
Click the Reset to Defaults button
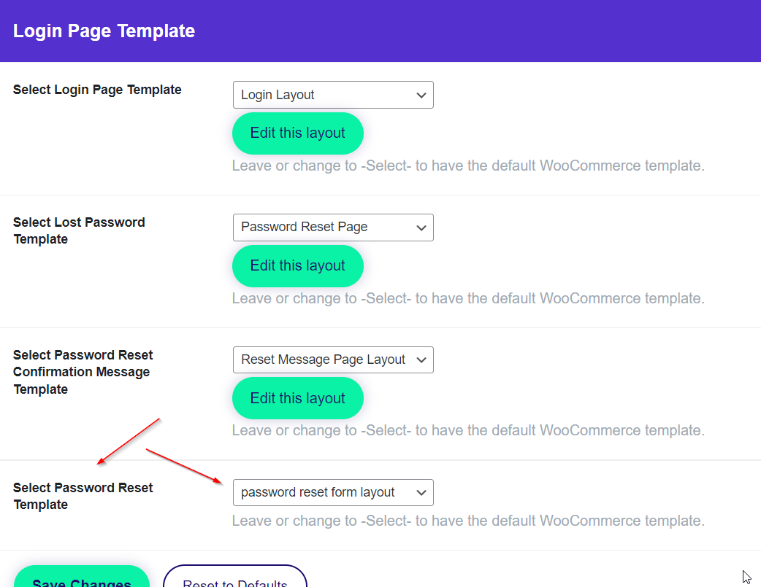pos(234,579)
